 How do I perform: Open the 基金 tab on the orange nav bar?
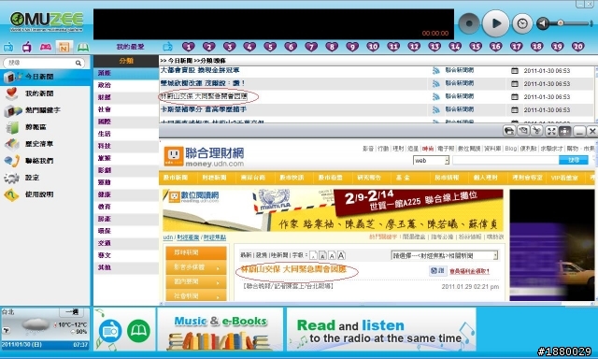click(x=403, y=178)
